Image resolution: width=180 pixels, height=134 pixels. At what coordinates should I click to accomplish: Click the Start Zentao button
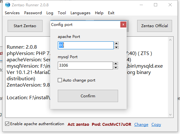tap(25, 26)
